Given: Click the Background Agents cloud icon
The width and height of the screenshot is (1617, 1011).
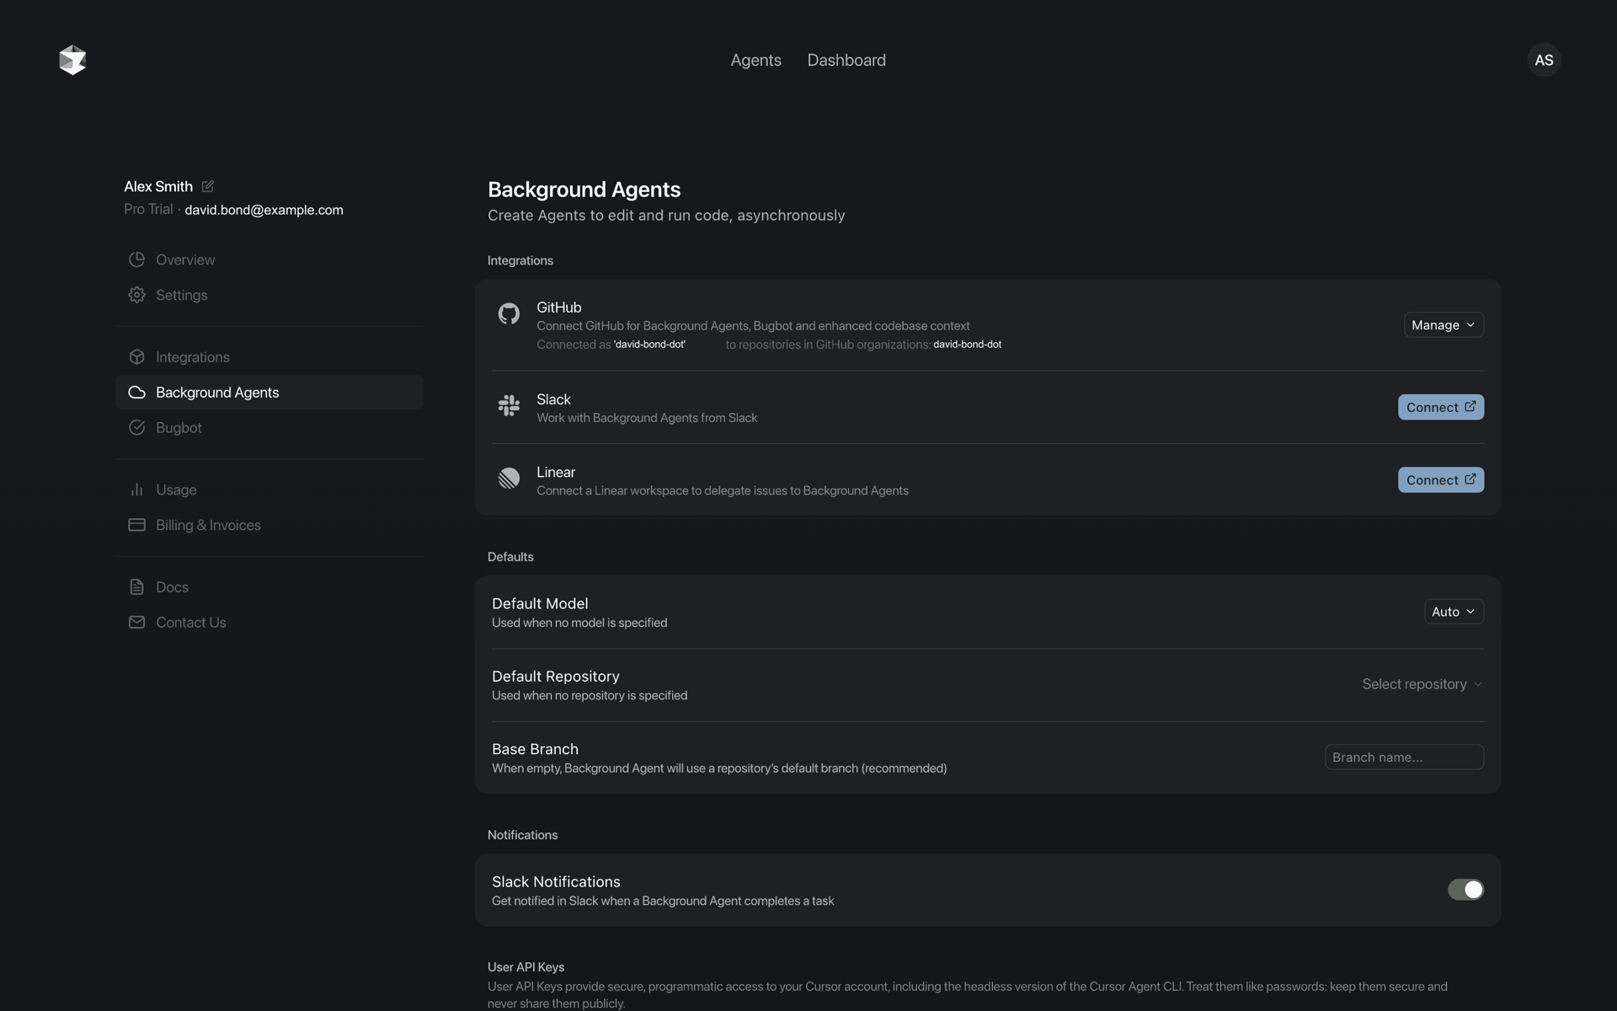Looking at the screenshot, I should [136, 393].
